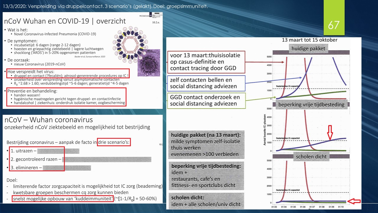
Task: Select the bullet "Wat is het:"
Action: pos(18,30)
